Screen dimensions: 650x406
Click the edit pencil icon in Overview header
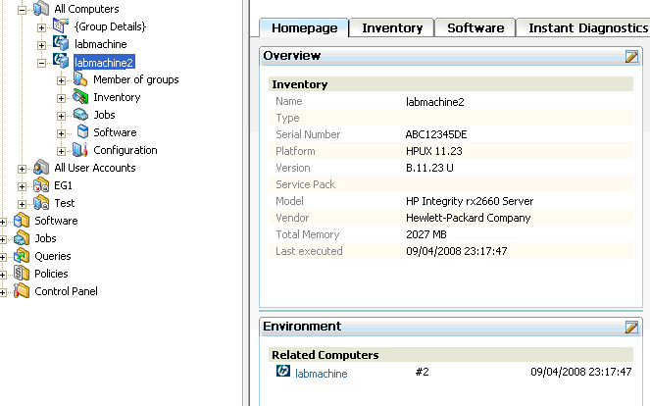click(631, 57)
